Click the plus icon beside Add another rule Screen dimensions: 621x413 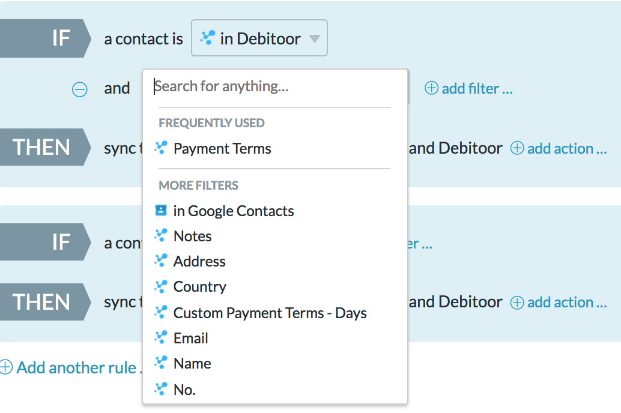(x=6, y=367)
